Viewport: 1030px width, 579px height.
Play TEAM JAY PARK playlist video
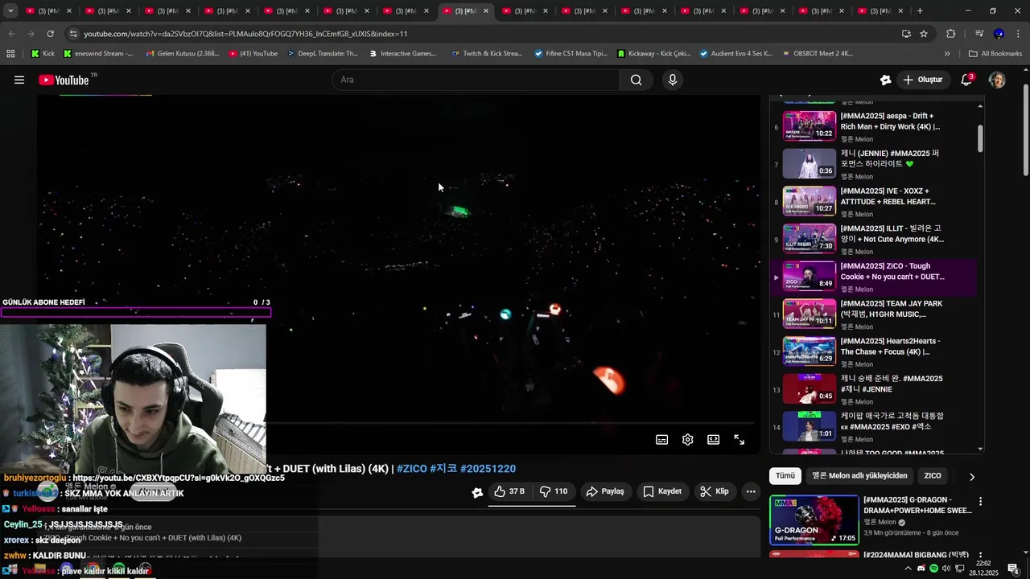pos(877,314)
